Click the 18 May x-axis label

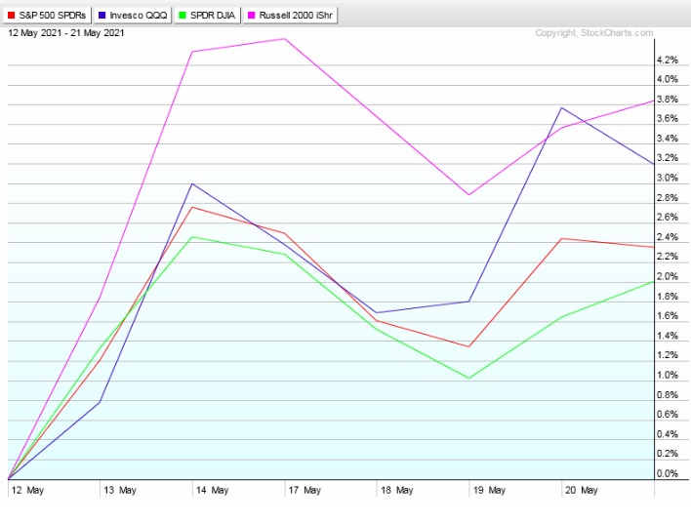(x=396, y=490)
